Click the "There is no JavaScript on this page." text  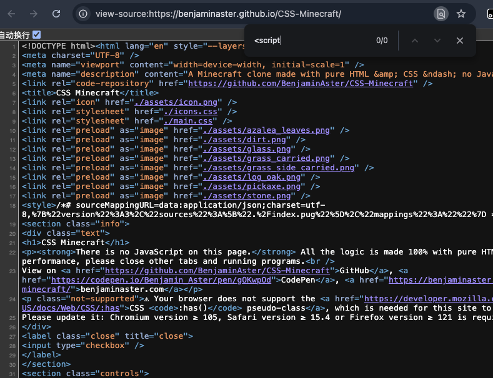[163, 252]
